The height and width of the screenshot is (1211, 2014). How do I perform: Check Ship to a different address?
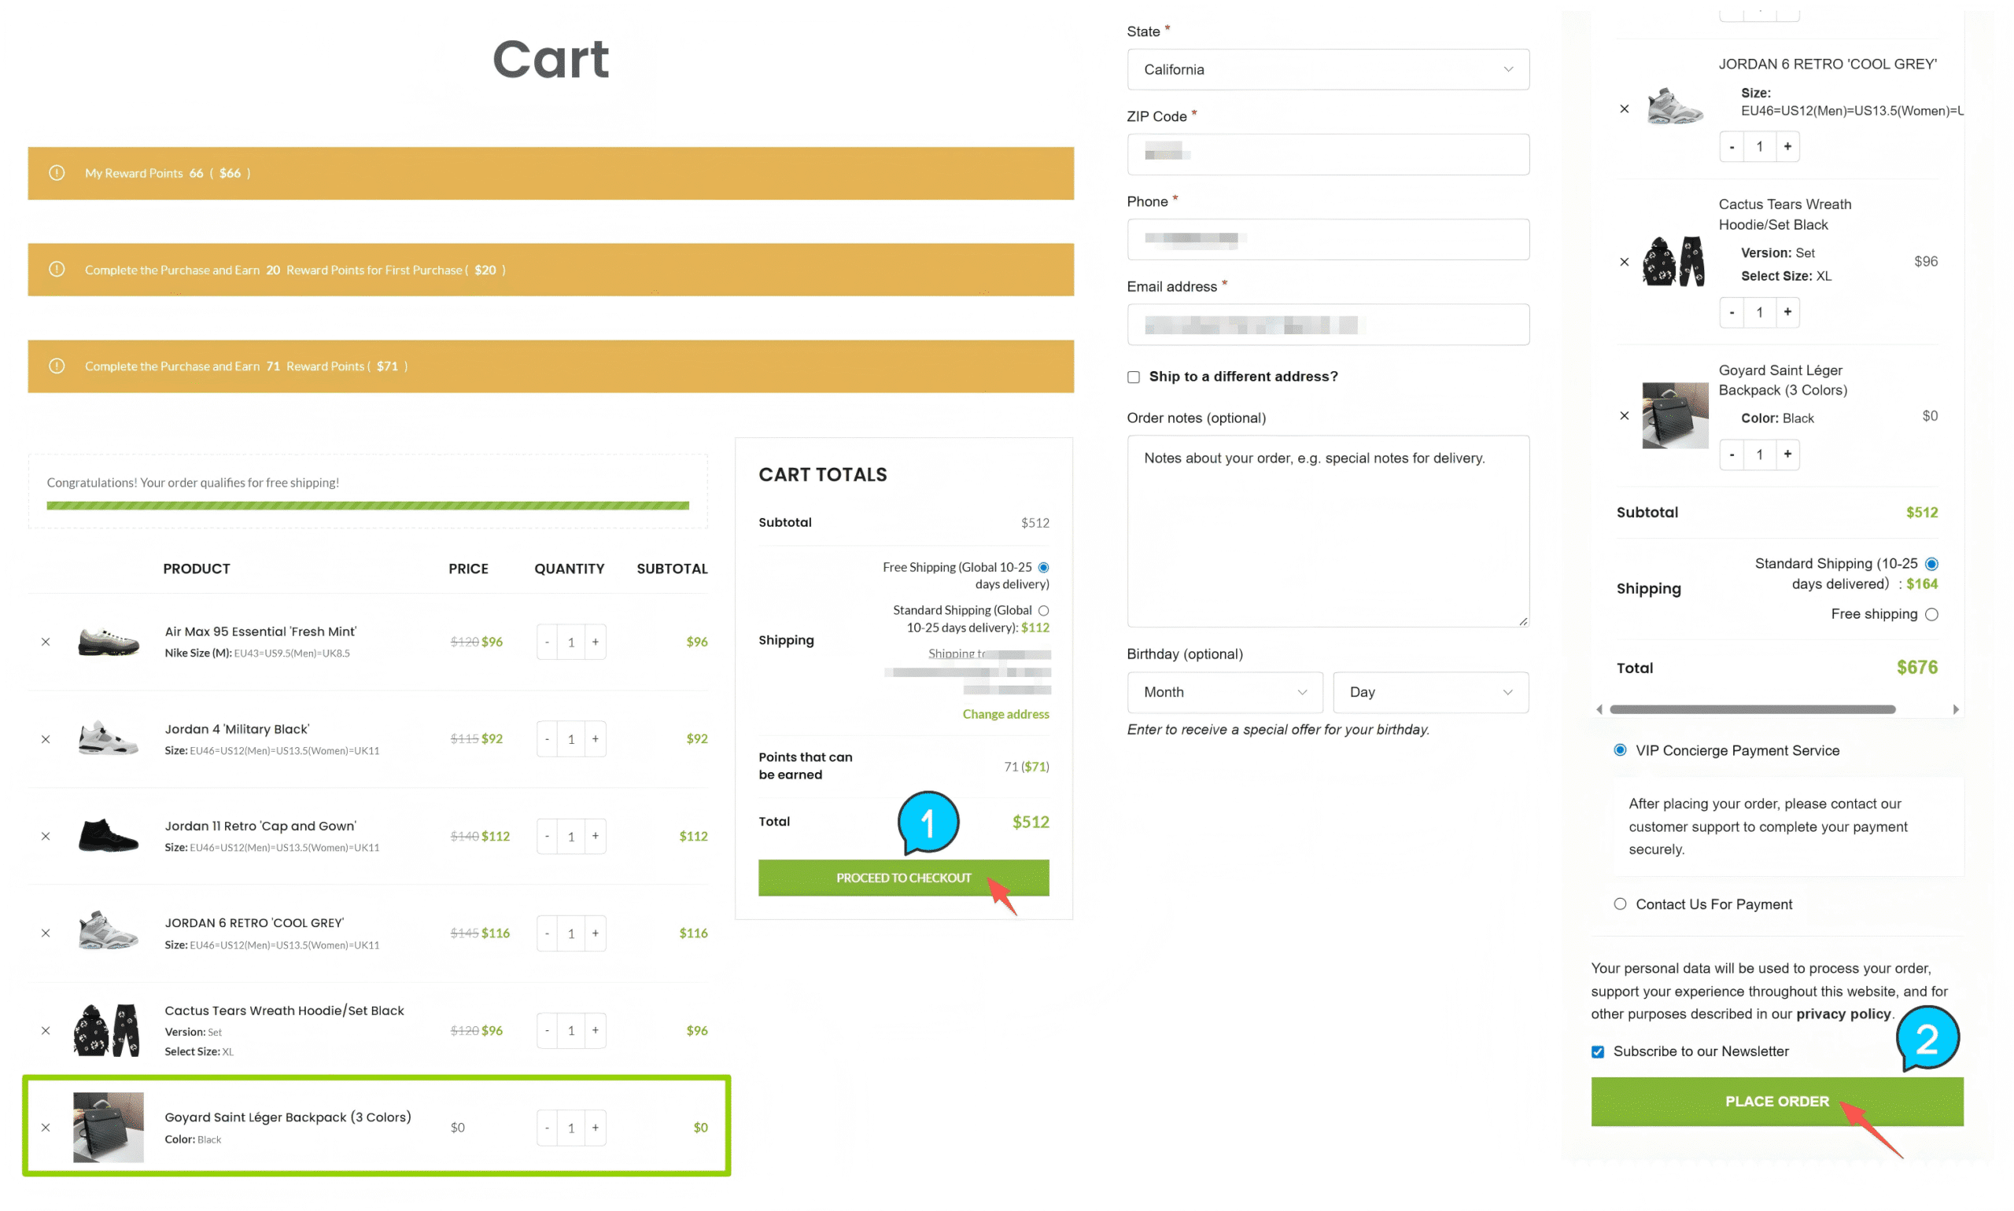pyautogui.click(x=1133, y=377)
